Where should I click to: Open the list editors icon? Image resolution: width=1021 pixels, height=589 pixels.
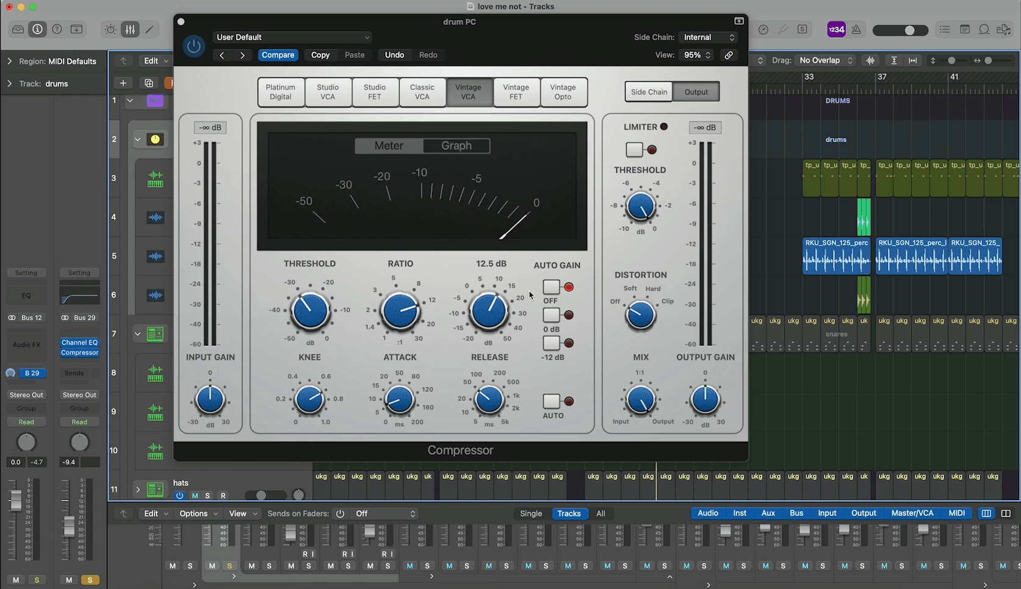(x=945, y=29)
